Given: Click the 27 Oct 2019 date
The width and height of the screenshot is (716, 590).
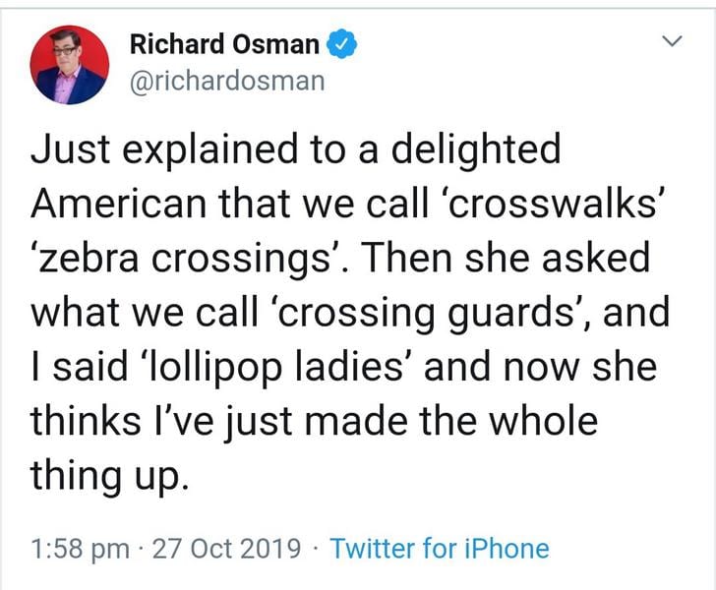Looking at the screenshot, I should 229,548.
